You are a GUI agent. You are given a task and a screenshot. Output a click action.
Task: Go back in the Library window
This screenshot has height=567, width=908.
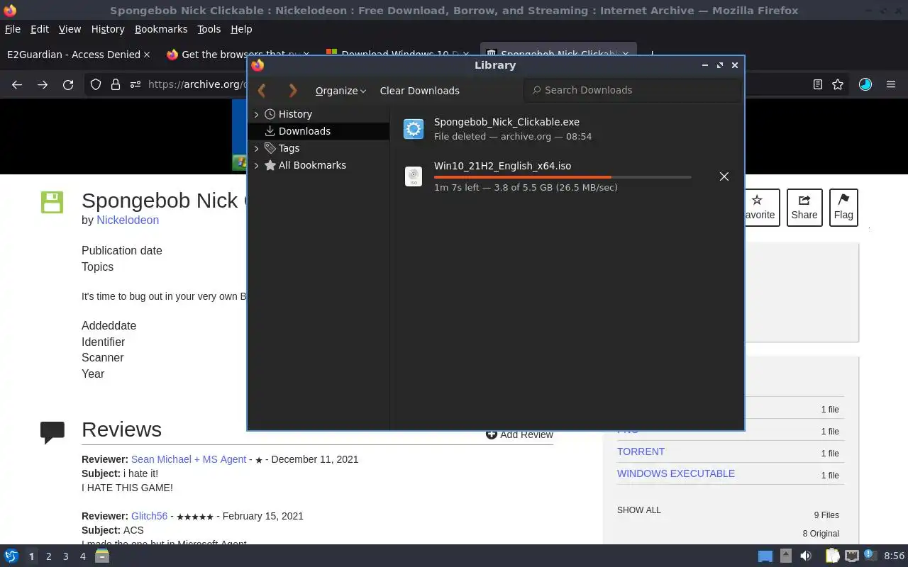262,91
